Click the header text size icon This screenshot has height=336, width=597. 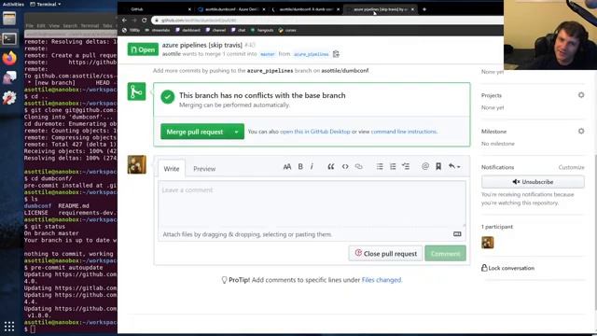coord(287,166)
